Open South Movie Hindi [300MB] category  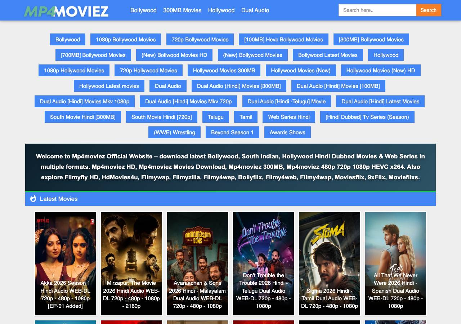83,117
